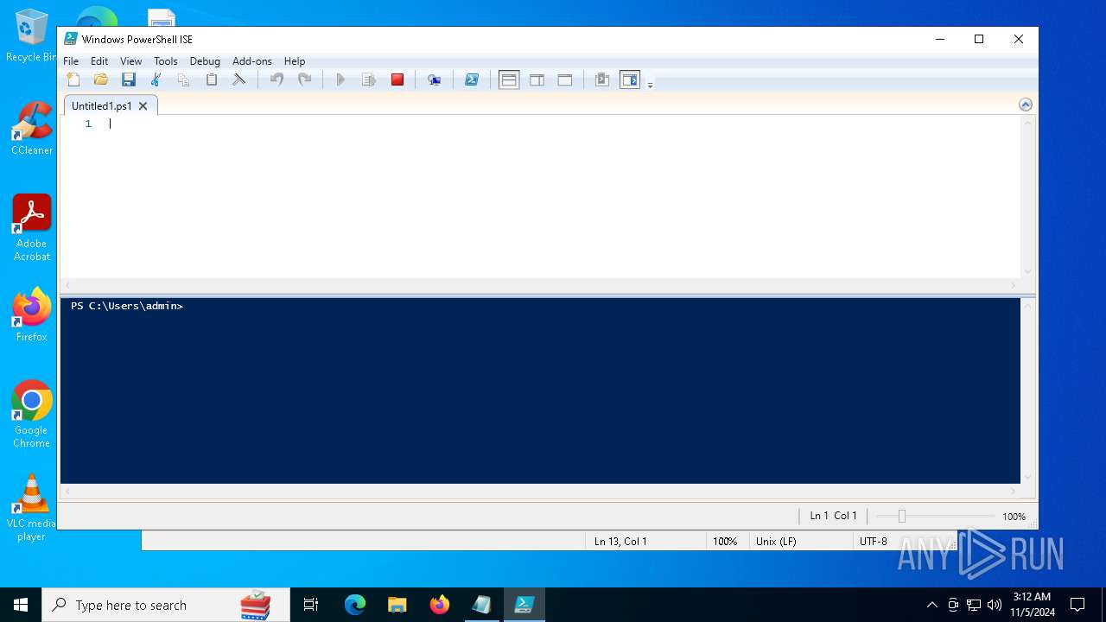
Task: Open the volume control in the tray
Action: 995,605
